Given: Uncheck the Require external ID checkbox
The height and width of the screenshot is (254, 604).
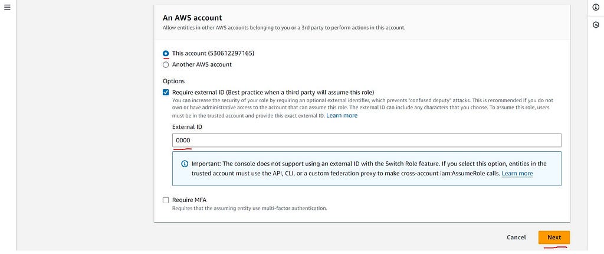Looking at the screenshot, I should 166,92.
